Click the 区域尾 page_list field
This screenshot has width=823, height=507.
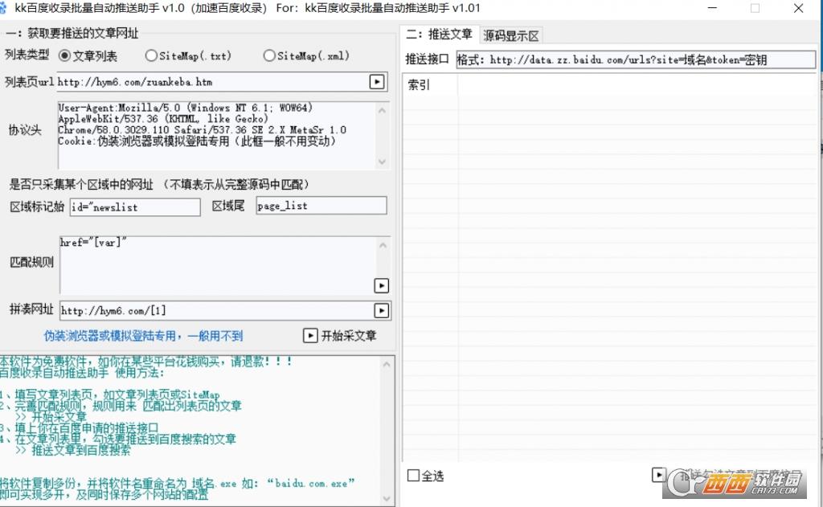click(321, 206)
